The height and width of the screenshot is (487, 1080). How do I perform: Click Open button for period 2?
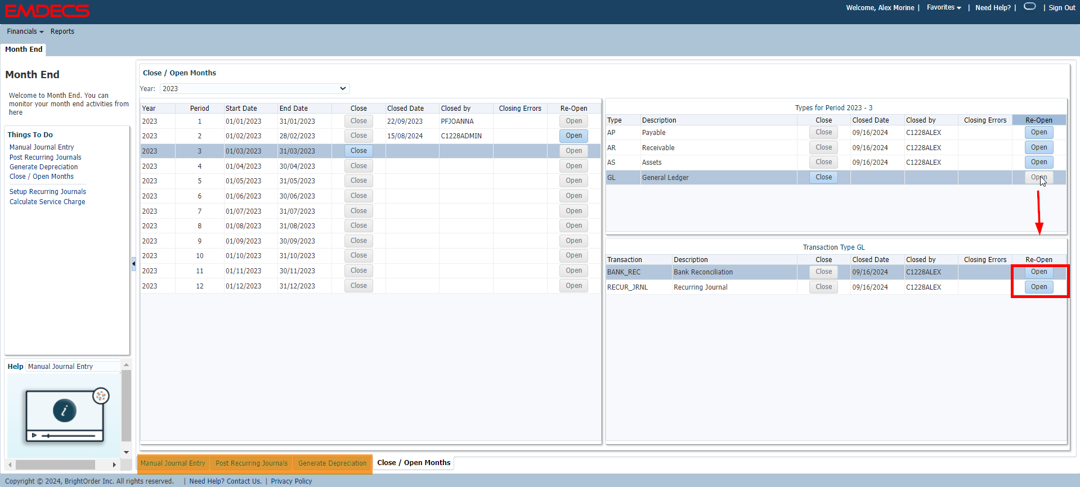tap(574, 136)
